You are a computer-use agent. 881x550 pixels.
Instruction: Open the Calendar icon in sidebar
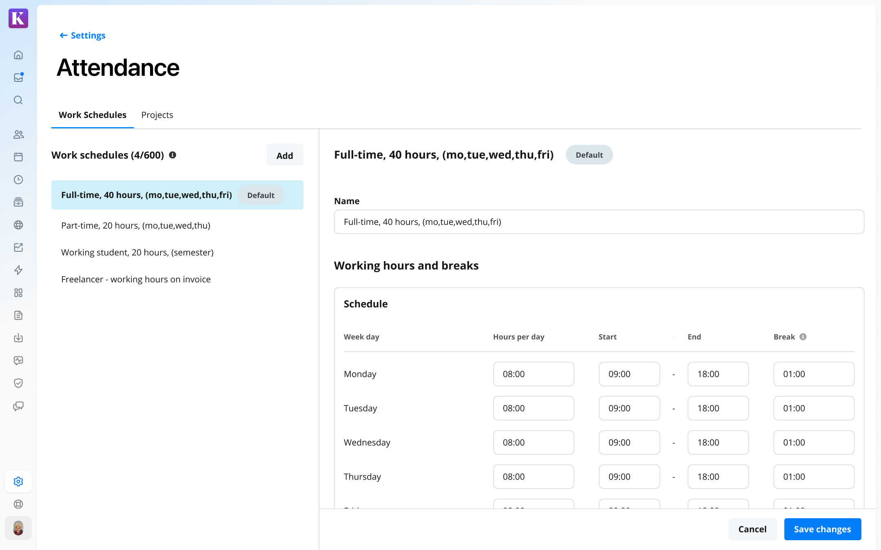tap(18, 157)
